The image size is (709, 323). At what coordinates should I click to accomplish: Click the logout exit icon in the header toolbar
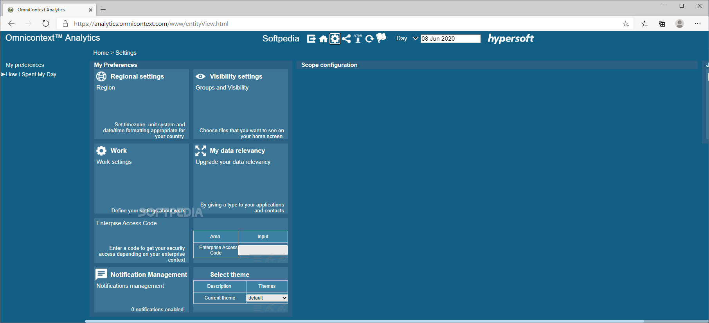[x=311, y=39]
